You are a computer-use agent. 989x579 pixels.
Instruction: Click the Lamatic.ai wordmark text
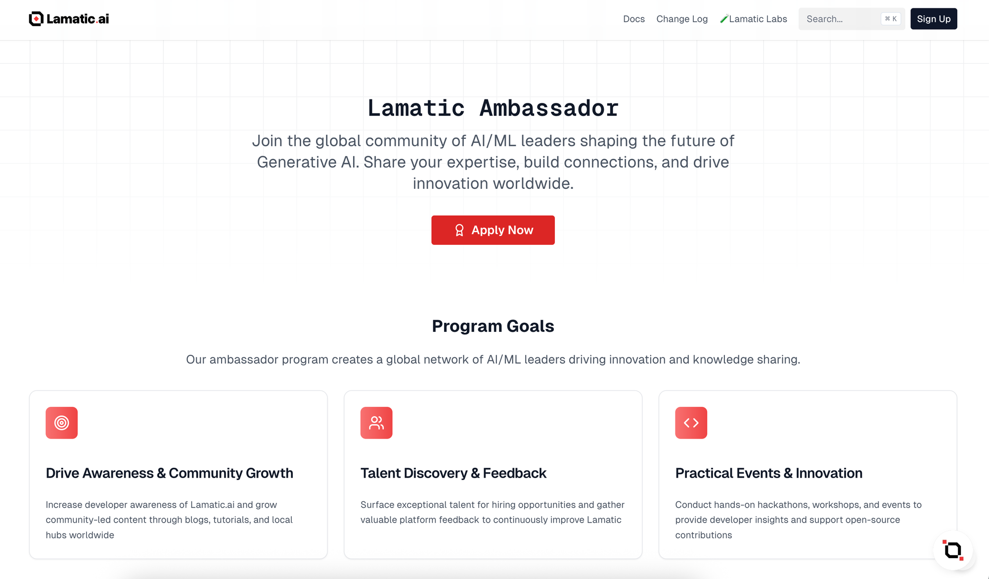pos(78,19)
